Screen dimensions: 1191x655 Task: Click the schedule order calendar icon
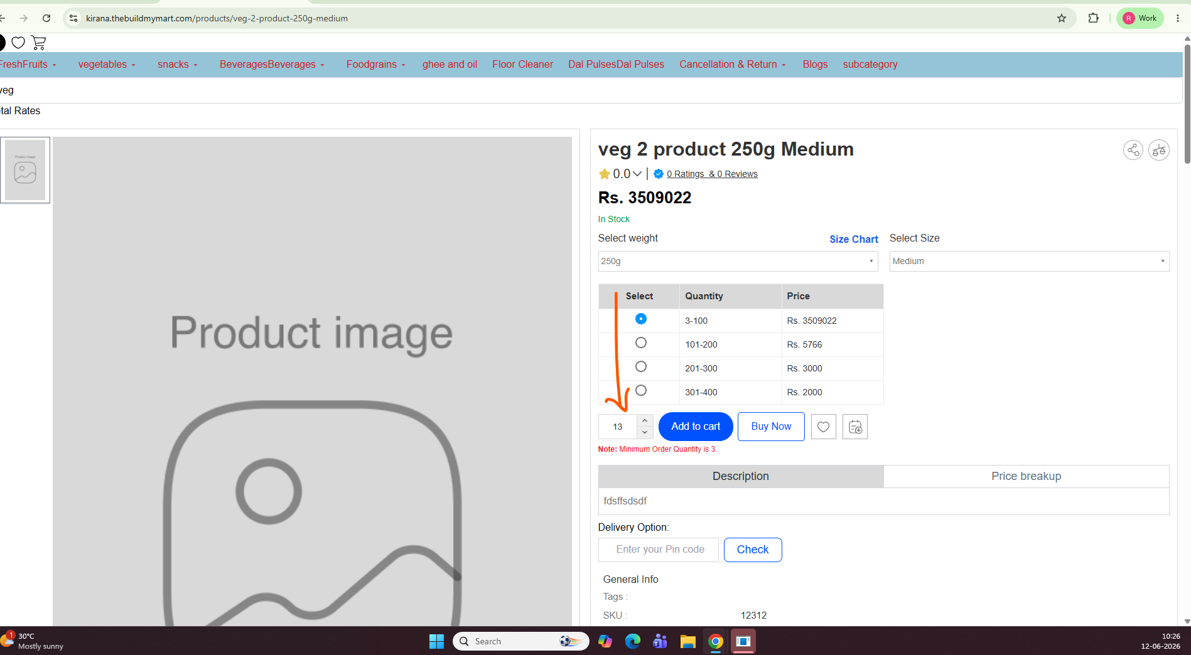click(854, 427)
